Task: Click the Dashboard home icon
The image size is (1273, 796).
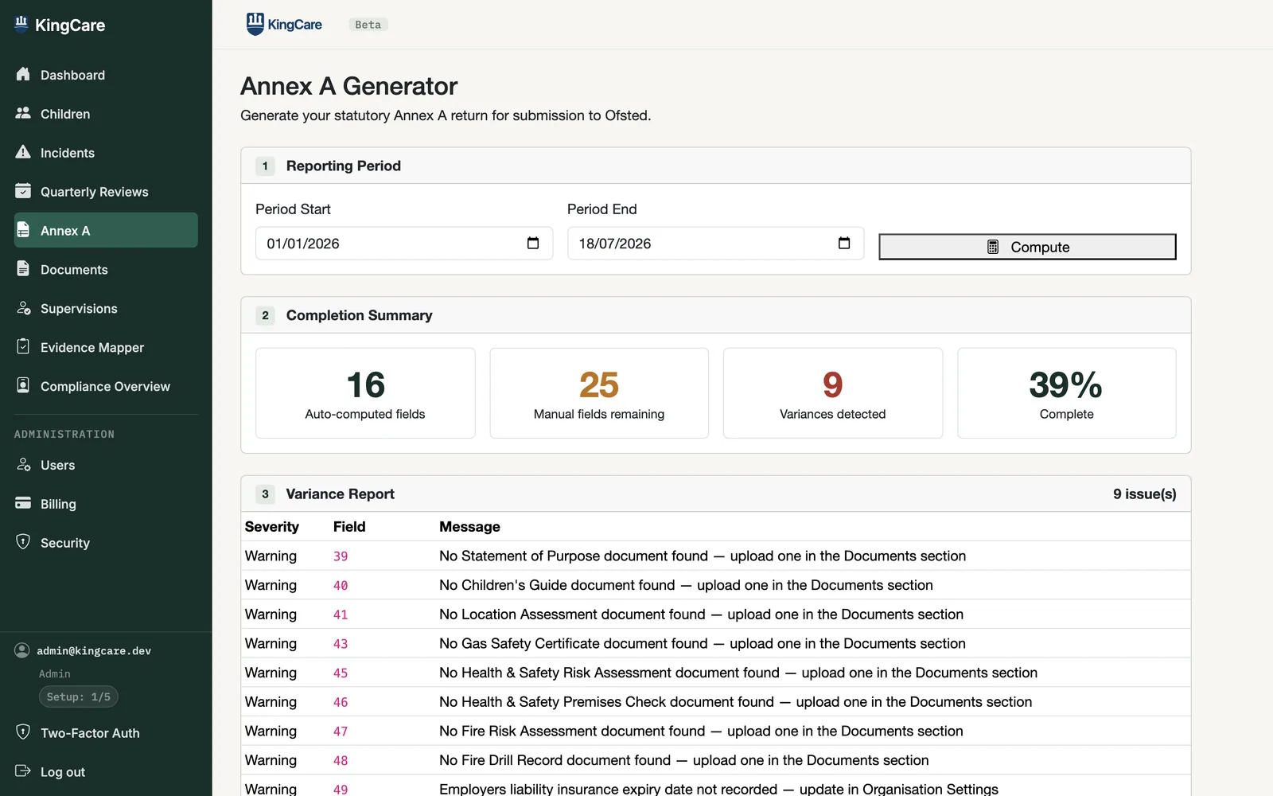Action: 23,74
